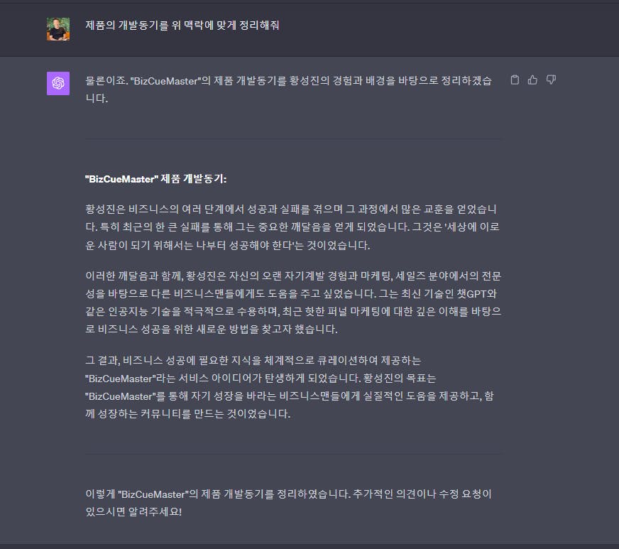Click 커뮤니티를 만드는 것이었습니다 in the last body line

coord(215,414)
